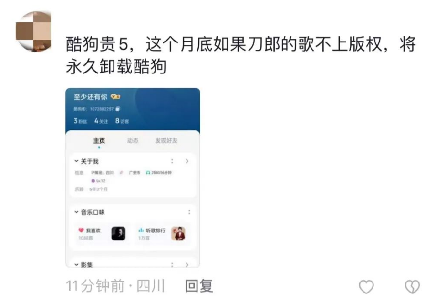Screen dimensions: 446x303
Task: Open more options dots in 关于我 section
Action: click(x=172, y=161)
